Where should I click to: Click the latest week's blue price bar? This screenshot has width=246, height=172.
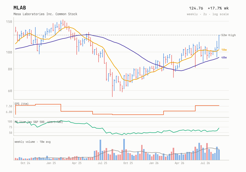(219, 42)
